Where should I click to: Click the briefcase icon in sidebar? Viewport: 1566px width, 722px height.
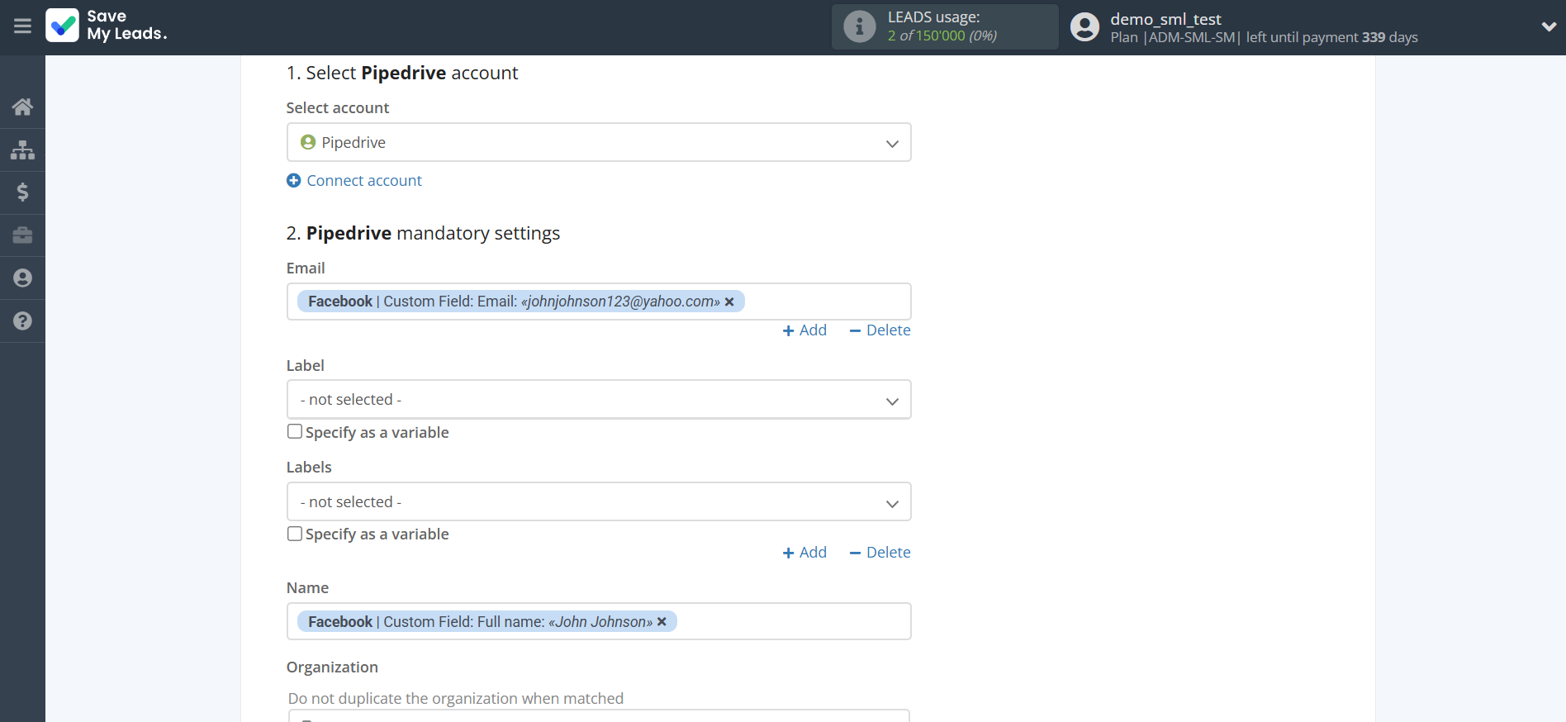click(x=22, y=235)
